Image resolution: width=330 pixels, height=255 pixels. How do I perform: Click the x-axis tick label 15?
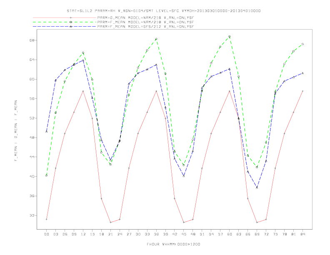tap(92, 234)
